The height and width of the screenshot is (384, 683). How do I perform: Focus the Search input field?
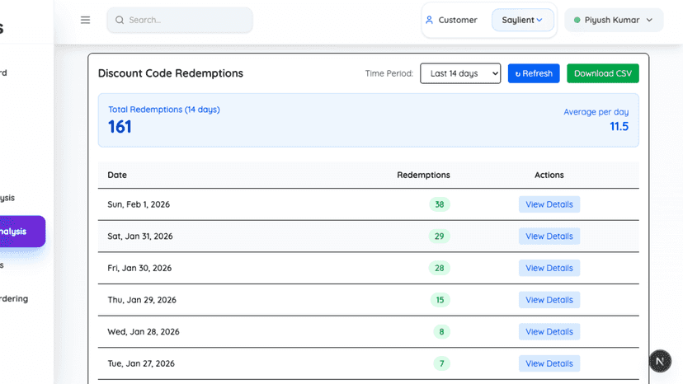[180, 20]
